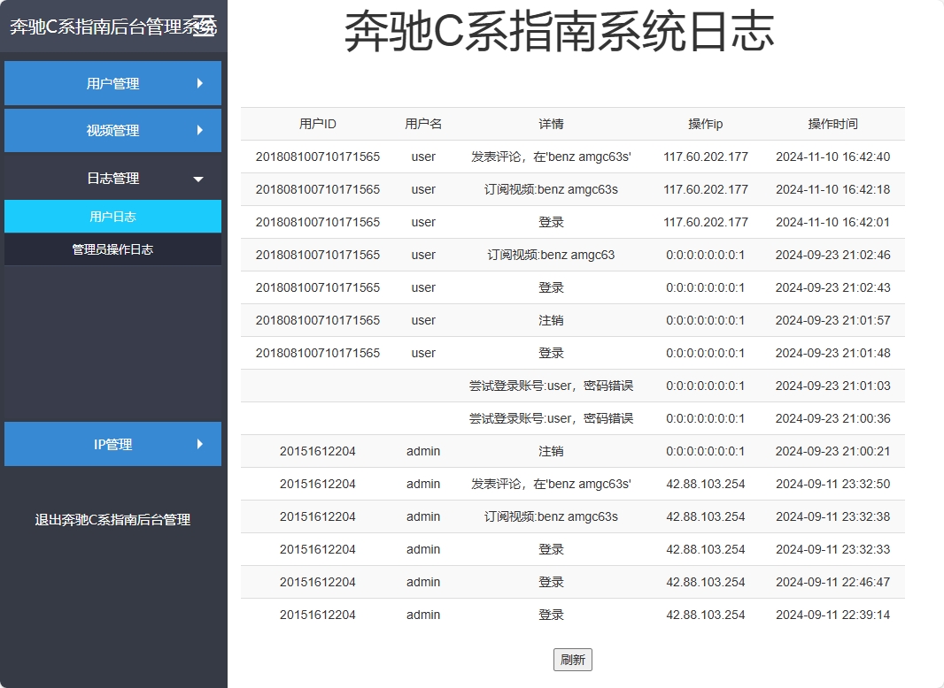944x688 pixels.
Task: Click the 用户名 column header
Action: (423, 124)
